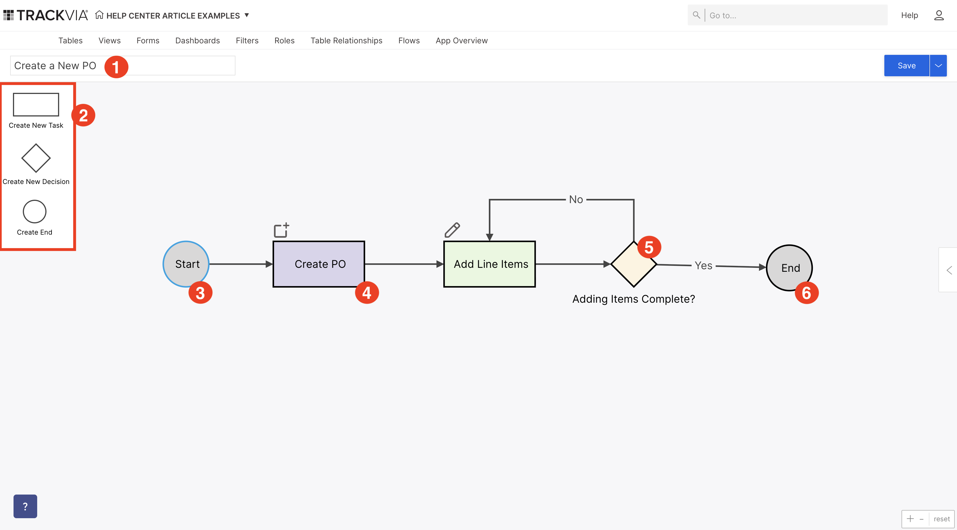Switch to the Dashboards tab

tap(198, 41)
